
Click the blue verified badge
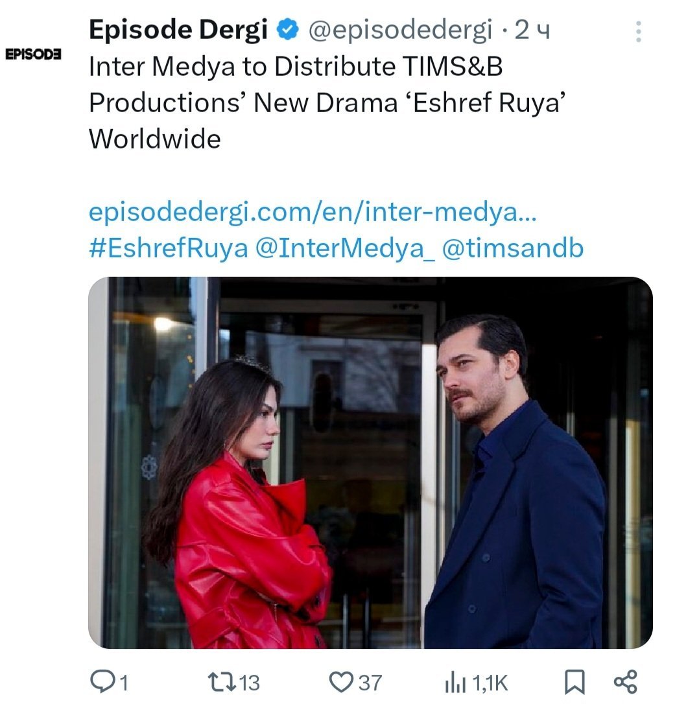(287, 30)
